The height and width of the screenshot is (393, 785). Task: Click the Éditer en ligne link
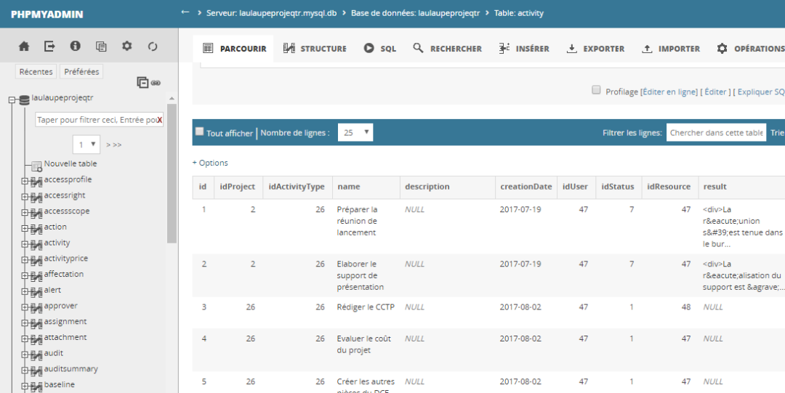point(669,92)
